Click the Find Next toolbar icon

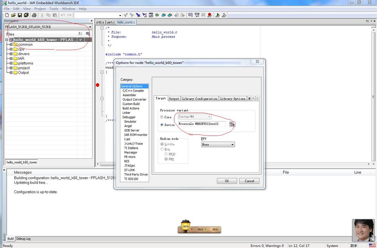pyautogui.click(x=132, y=15)
